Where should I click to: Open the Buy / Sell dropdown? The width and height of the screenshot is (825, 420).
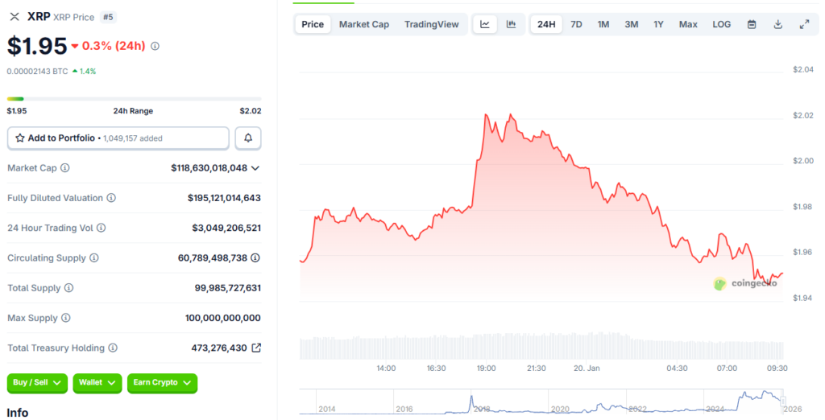tap(37, 383)
